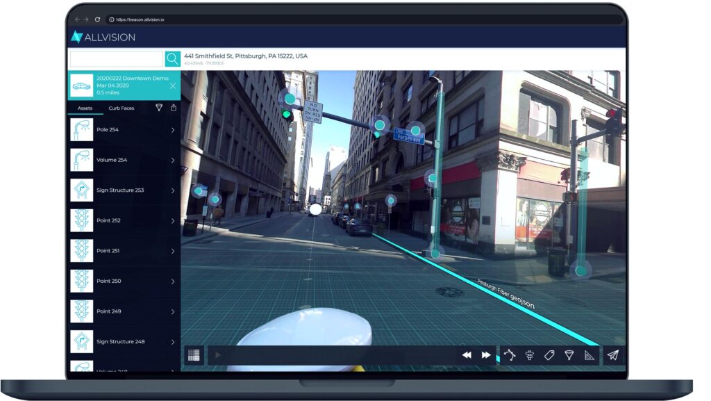The height and width of the screenshot is (401, 711).
Task: Click the Point 250 traffic light icon
Action: [82, 281]
